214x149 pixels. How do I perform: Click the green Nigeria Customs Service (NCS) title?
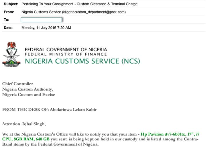click(x=82, y=61)
